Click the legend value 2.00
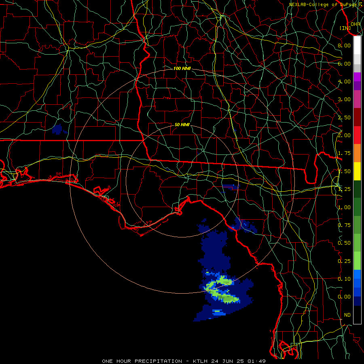 pos(344,135)
